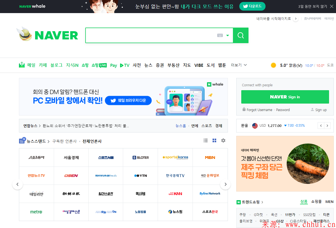
Task: Click the NAVER Sign in button
Action: [285, 97]
